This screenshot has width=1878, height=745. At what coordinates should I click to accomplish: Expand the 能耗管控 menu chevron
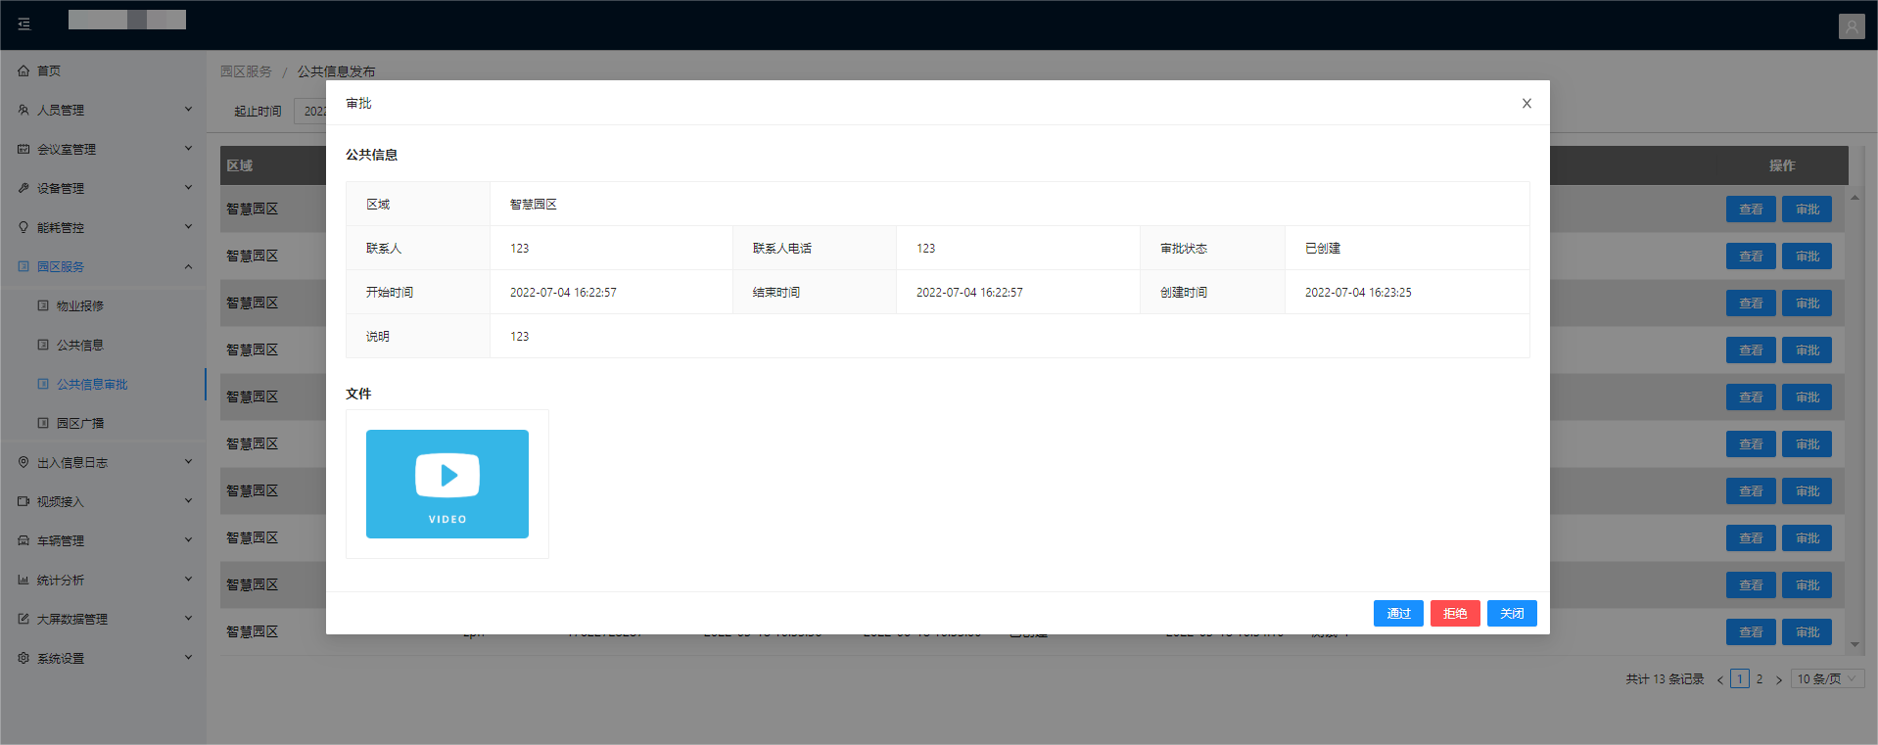[x=188, y=227]
